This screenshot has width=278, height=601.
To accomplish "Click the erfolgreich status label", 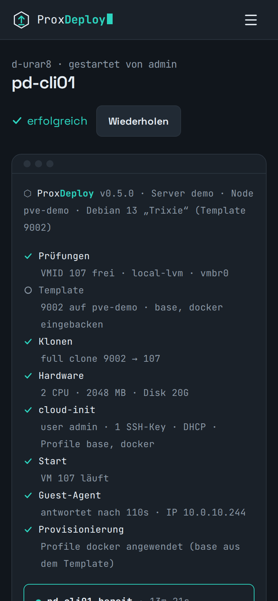I will pyautogui.click(x=57, y=121).
